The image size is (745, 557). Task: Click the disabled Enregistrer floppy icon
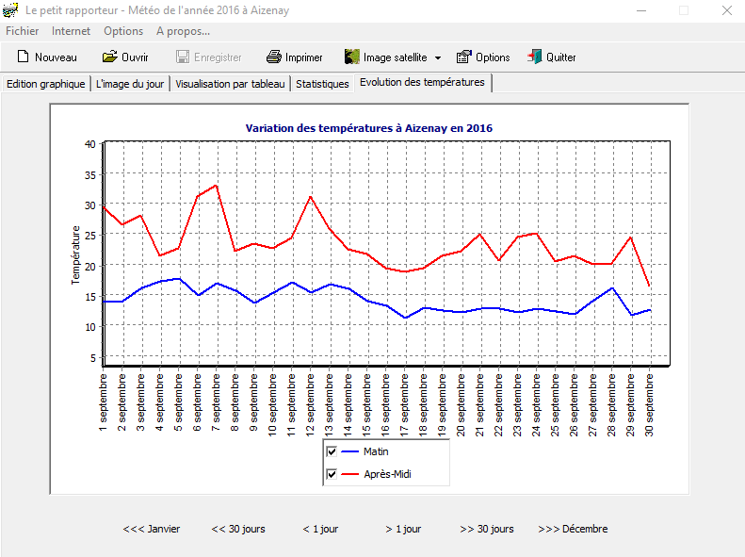(183, 57)
